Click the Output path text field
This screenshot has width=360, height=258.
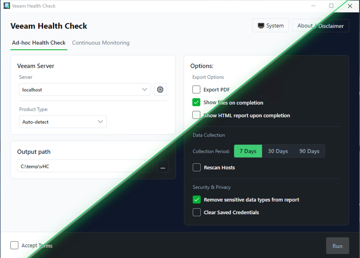point(85,166)
